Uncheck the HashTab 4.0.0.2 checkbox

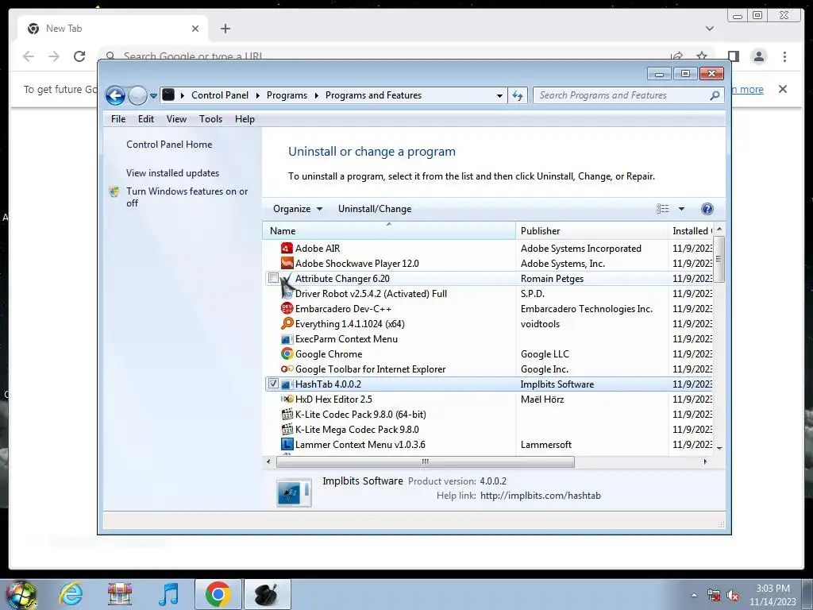273,384
